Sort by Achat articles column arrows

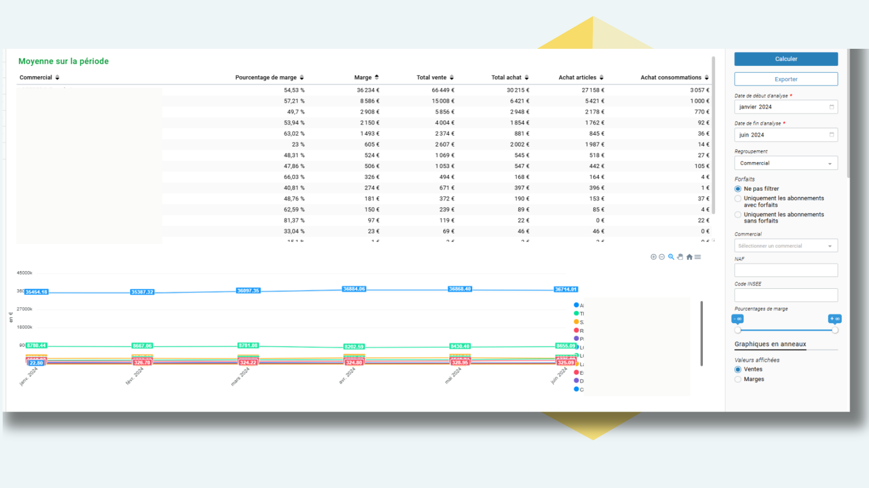(x=602, y=78)
